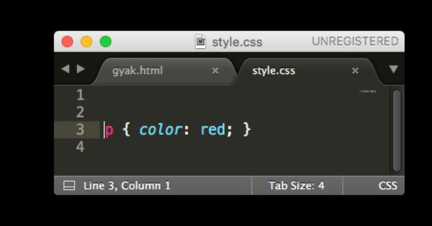Image resolution: width=432 pixels, height=226 pixels.
Task: Click the minimap preview in editor
Action: pos(368,91)
